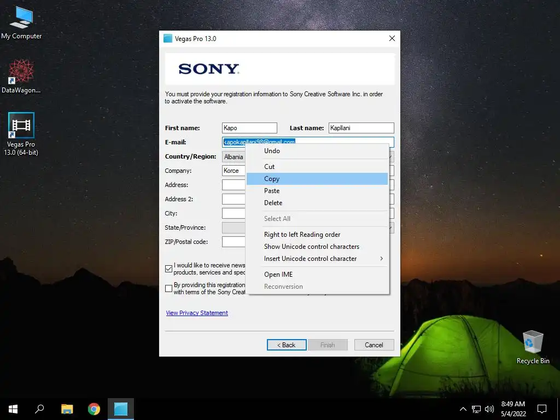Open the notification center icon
Viewport: 560px width, 420px height.
[x=542, y=409]
